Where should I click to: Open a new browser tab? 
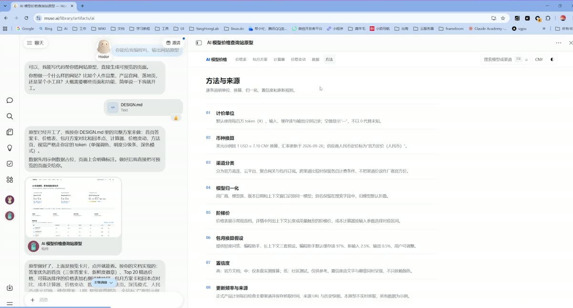coord(82,6)
